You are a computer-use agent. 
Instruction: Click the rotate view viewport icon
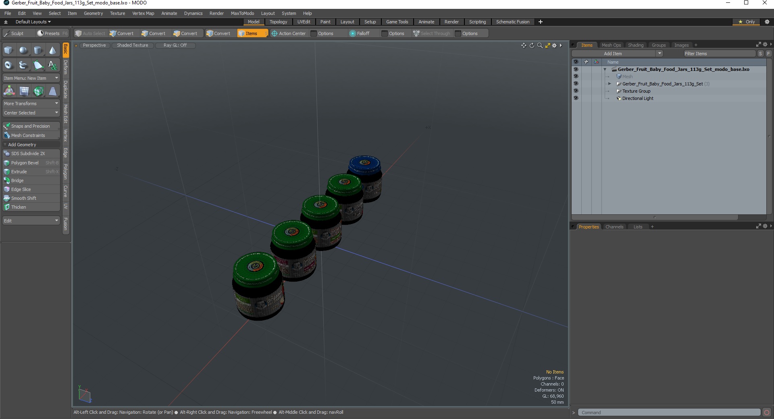click(532, 46)
